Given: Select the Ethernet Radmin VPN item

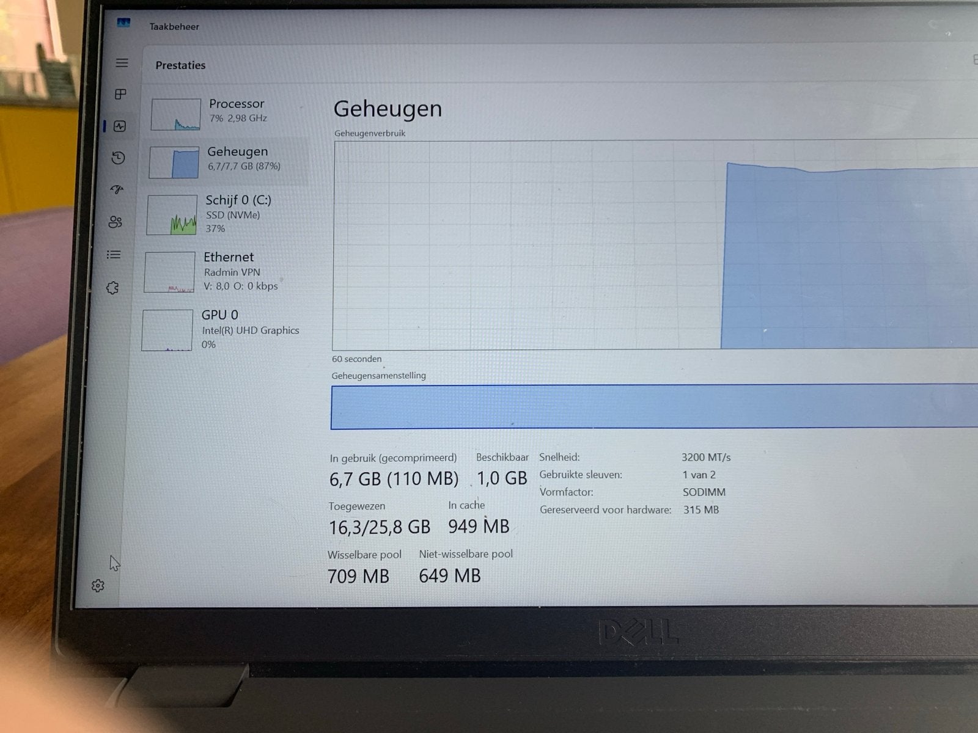Looking at the screenshot, I should click(224, 271).
